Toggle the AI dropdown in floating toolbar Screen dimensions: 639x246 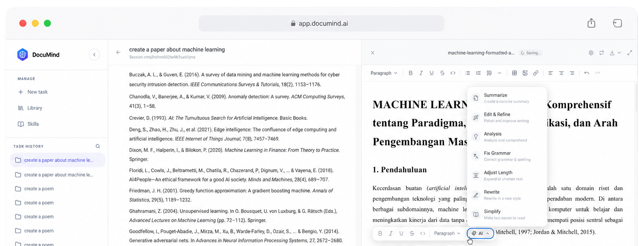481,233
